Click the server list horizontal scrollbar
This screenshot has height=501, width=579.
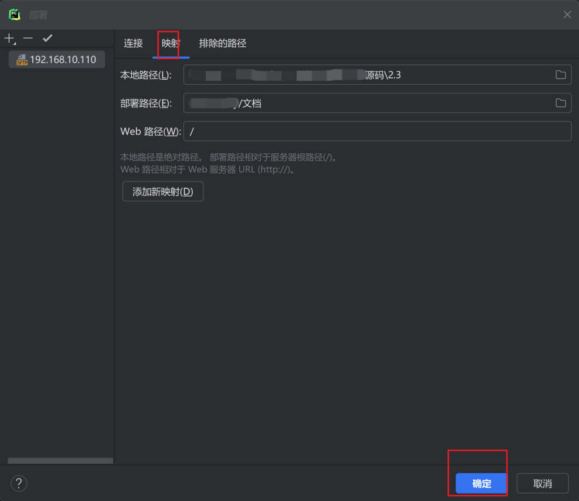(x=61, y=461)
